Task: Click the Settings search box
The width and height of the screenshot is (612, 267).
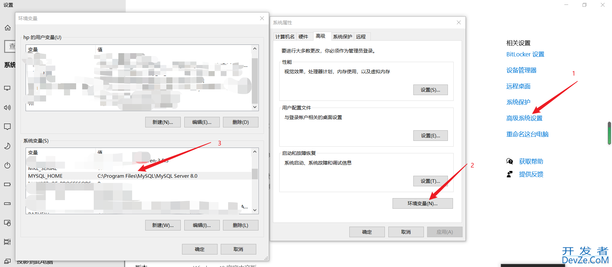Action: [x=10, y=46]
